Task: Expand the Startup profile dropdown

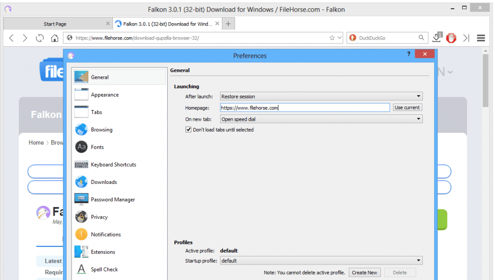Action: tap(321, 261)
